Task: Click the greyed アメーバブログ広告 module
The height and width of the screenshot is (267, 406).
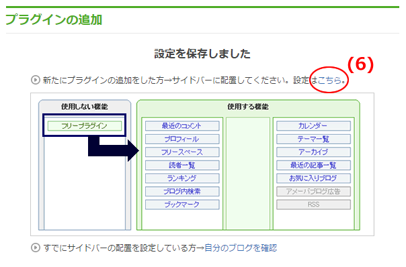Action: [x=313, y=191]
